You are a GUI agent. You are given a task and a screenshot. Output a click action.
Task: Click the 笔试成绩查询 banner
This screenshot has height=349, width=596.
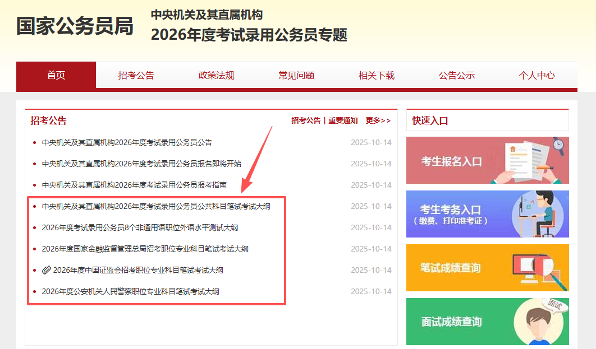[x=487, y=268]
